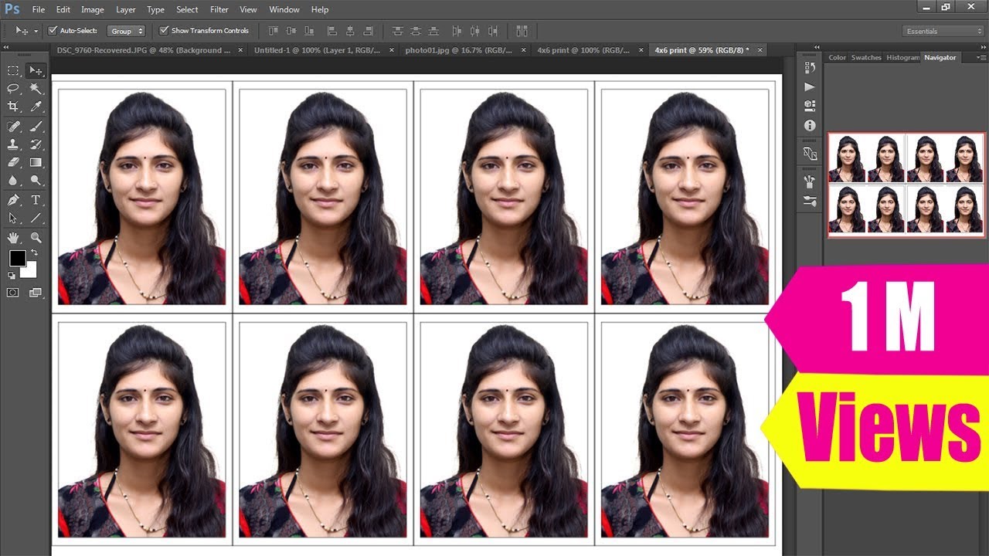The image size is (989, 556).
Task: Open the Filter menu
Action: click(x=219, y=9)
